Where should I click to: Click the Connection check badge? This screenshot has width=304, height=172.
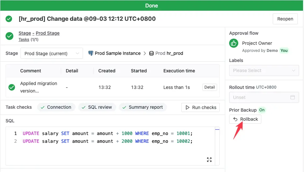[x=56, y=107]
